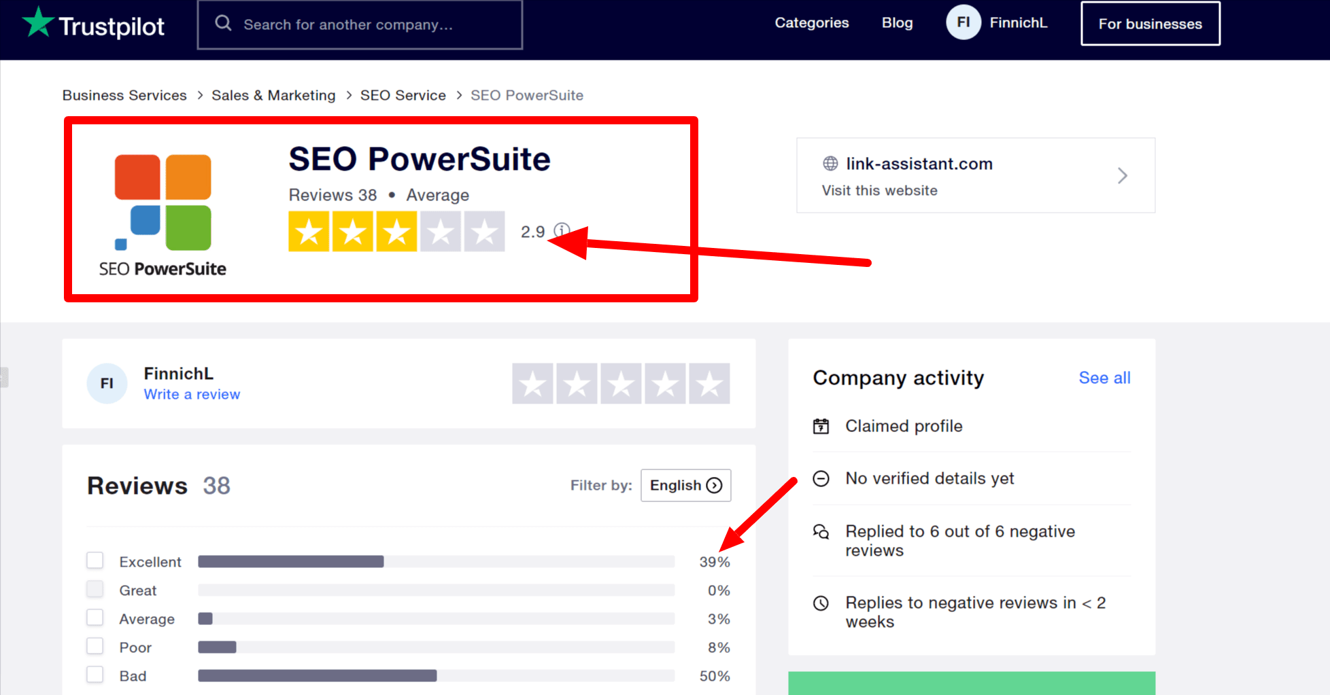The image size is (1330, 695).
Task: Click the FI avatar in review box
Action: click(107, 383)
